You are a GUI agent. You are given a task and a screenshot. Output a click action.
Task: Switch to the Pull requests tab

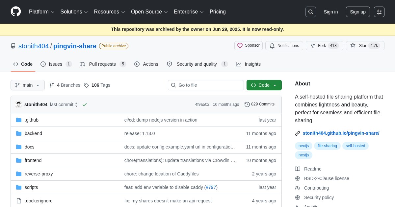coord(103,64)
